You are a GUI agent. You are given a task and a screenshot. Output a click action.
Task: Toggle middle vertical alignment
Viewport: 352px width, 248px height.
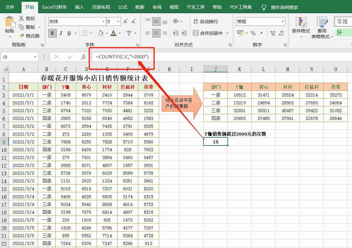coord(156,21)
